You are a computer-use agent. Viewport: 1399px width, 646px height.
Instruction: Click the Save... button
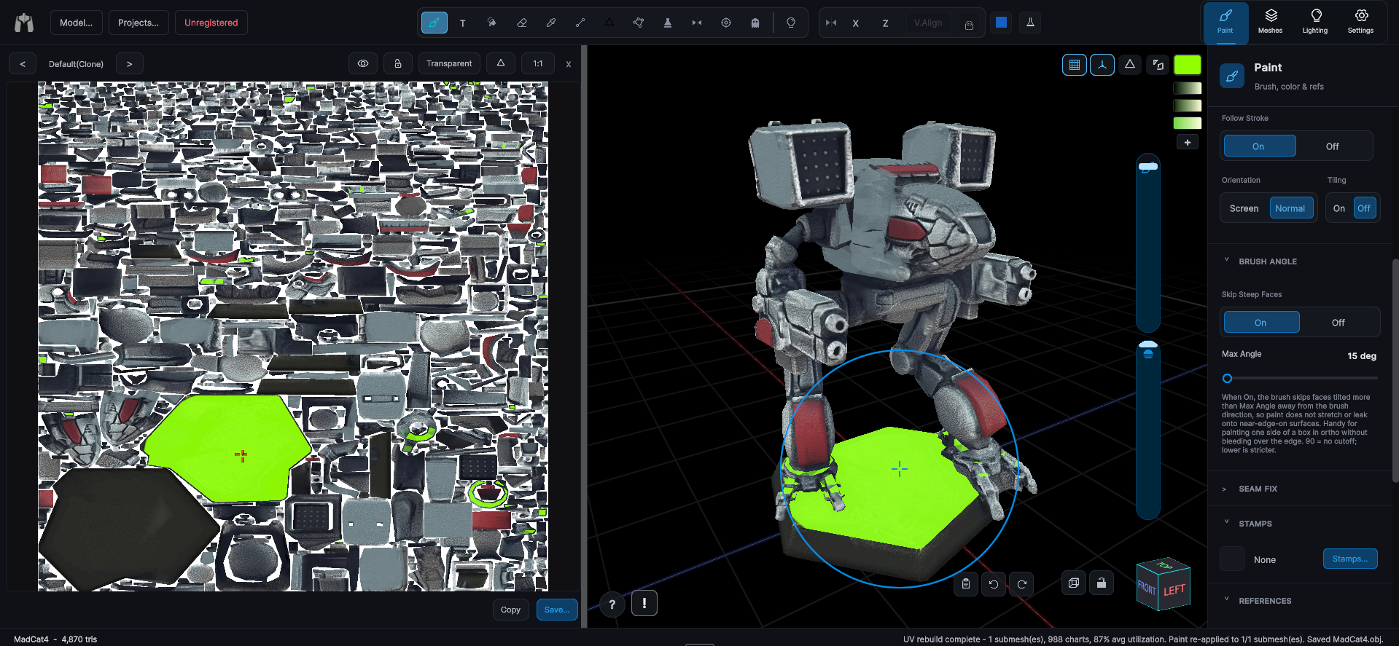click(557, 610)
